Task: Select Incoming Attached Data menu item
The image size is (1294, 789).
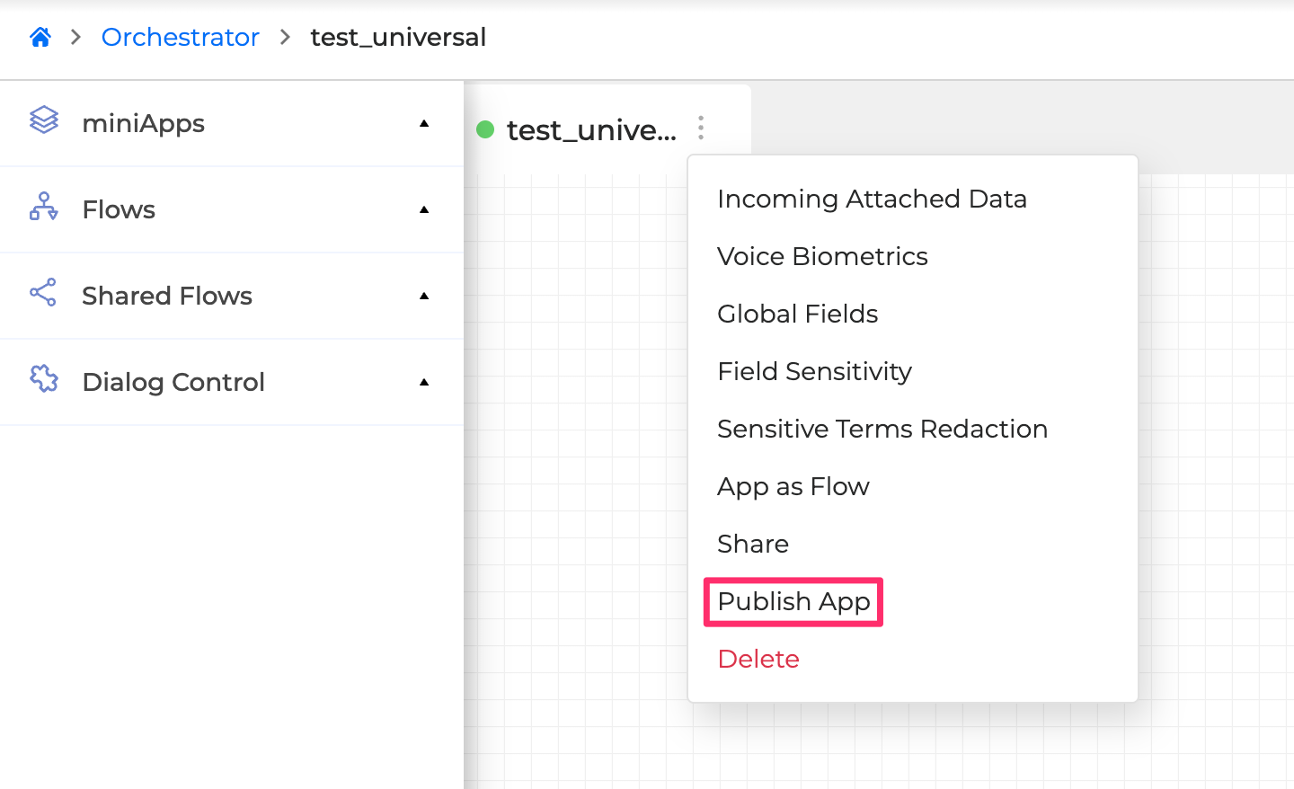Action: pyautogui.click(x=872, y=199)
